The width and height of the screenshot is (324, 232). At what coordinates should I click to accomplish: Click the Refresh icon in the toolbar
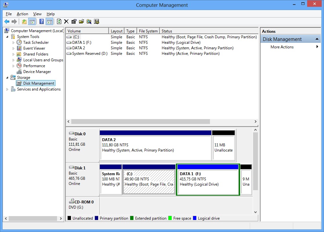[x=59, y=21]
